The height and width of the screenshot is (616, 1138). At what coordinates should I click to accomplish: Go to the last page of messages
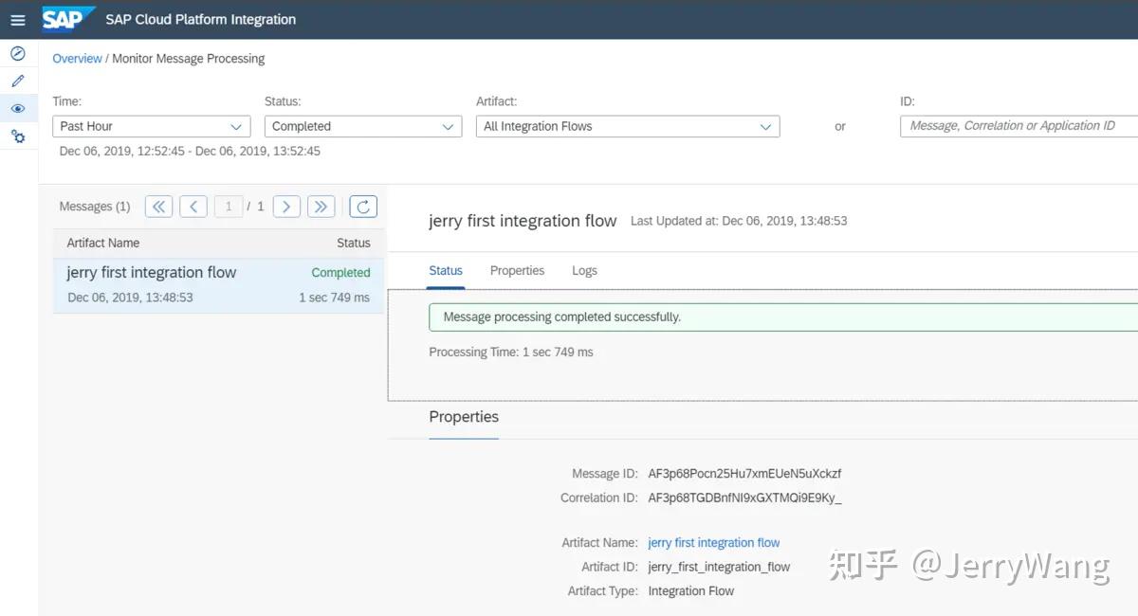(x=321, y=206)
